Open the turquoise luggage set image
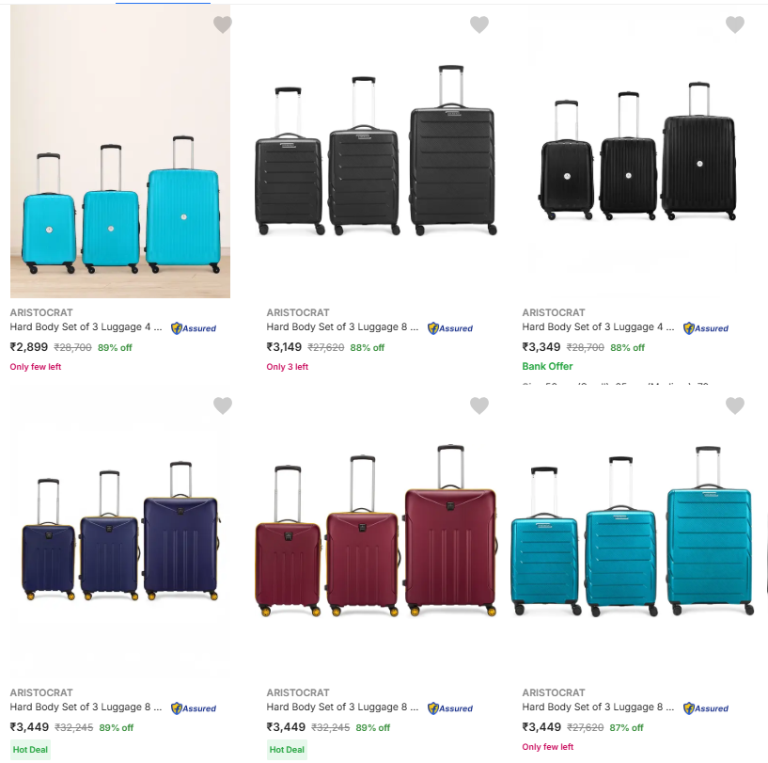 tap(119, 207)
